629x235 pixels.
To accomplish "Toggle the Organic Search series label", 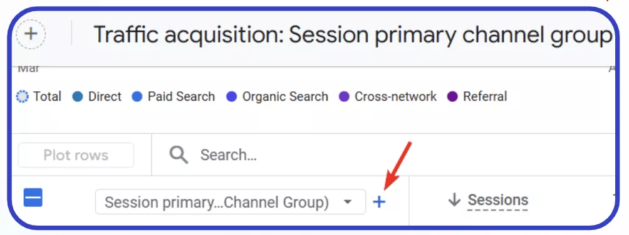I will [x=285, y=96].
